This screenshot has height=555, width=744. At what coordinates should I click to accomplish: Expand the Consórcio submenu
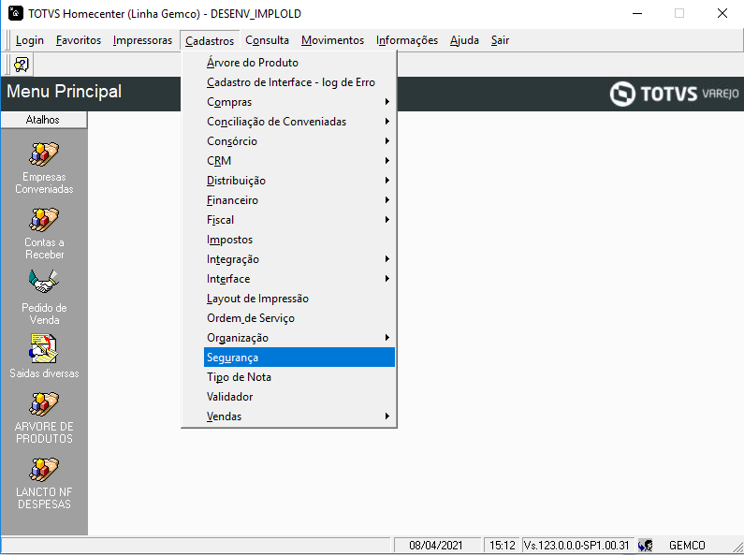pyautogui.click(x=299, y=141)
